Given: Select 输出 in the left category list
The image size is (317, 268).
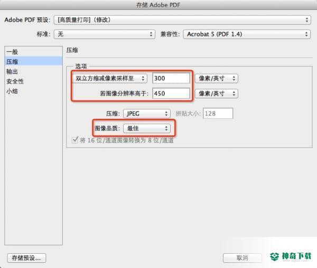Looking at the screenshot, I should [33, 71].
